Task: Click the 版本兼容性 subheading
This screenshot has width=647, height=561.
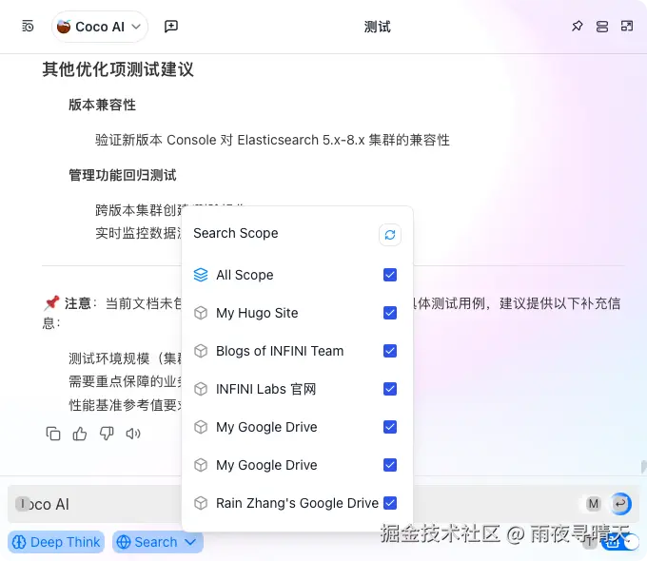Action: 103,105
